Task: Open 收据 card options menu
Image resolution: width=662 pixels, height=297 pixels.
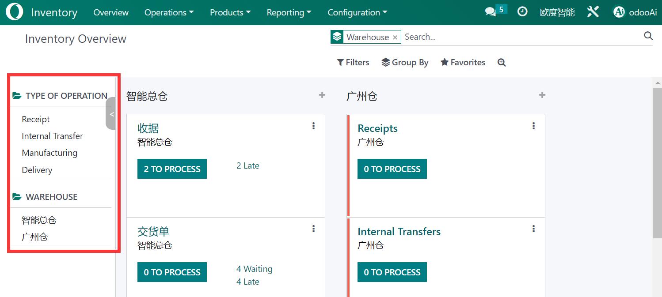Action: click(x=313, y=126)
